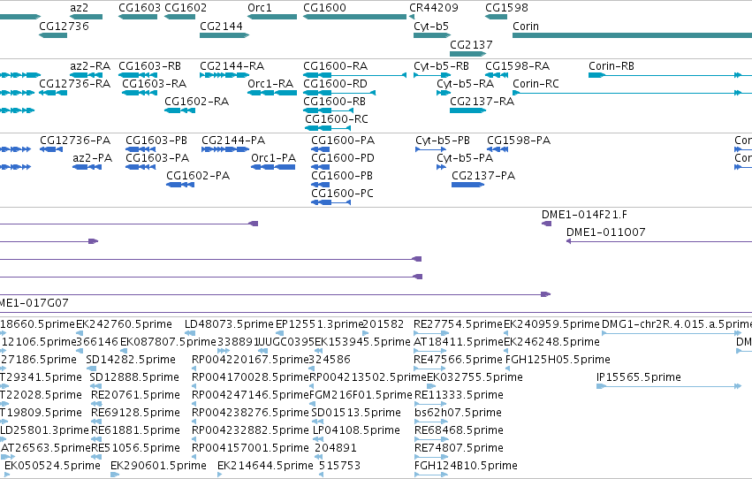Click the CG2144 gene feature

coord(224,35)
